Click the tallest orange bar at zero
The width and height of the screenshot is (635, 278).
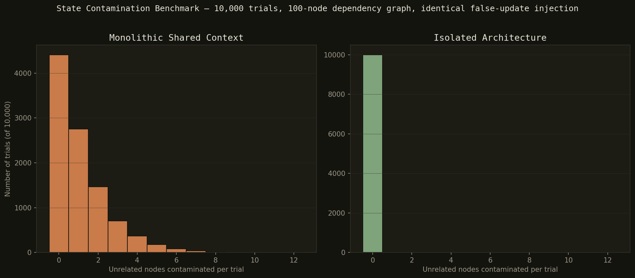(x=59, y=154)
